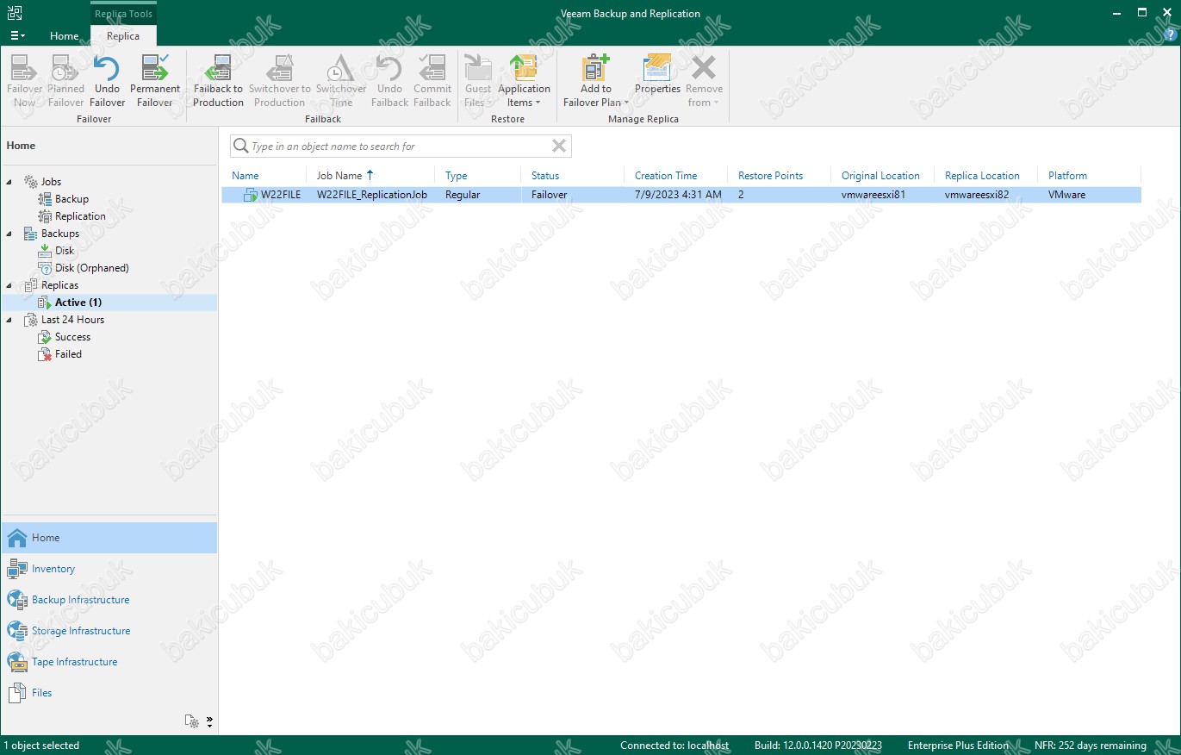This screenshot has width=1181, height=755.
Task: Open the Home navigation view
Action: pos(109,538)
